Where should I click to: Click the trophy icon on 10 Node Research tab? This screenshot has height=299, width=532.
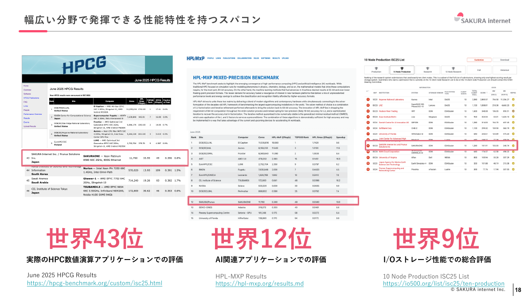tap(453, 68)
